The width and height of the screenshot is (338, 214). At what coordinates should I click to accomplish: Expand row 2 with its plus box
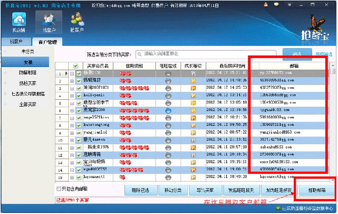72,81
